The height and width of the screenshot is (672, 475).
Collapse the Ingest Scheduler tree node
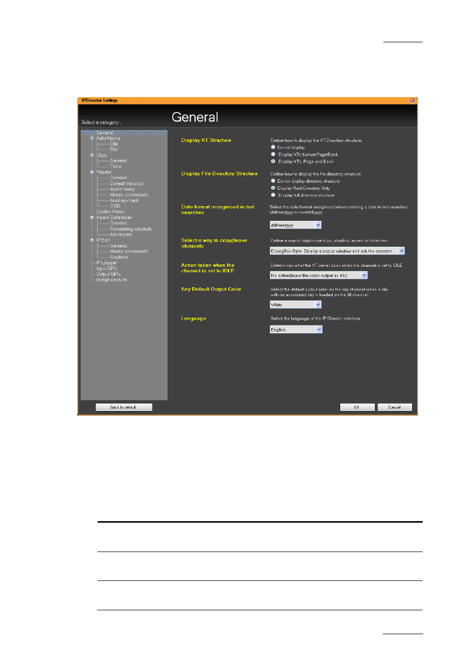coord(92,218)
